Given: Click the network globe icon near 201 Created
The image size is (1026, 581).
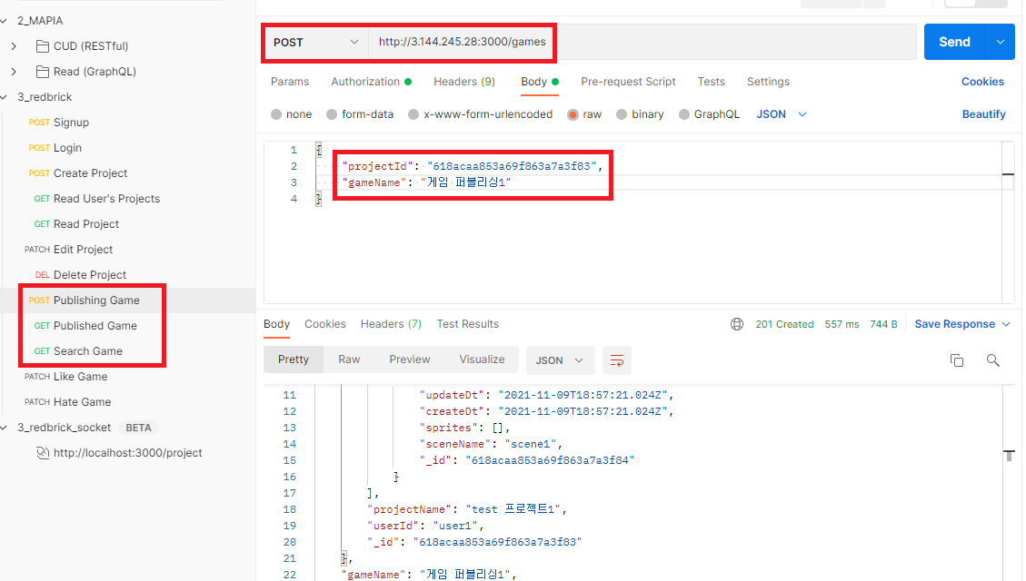Looking at the screenshot, I should pyautogui.click(x=736, y=323).
